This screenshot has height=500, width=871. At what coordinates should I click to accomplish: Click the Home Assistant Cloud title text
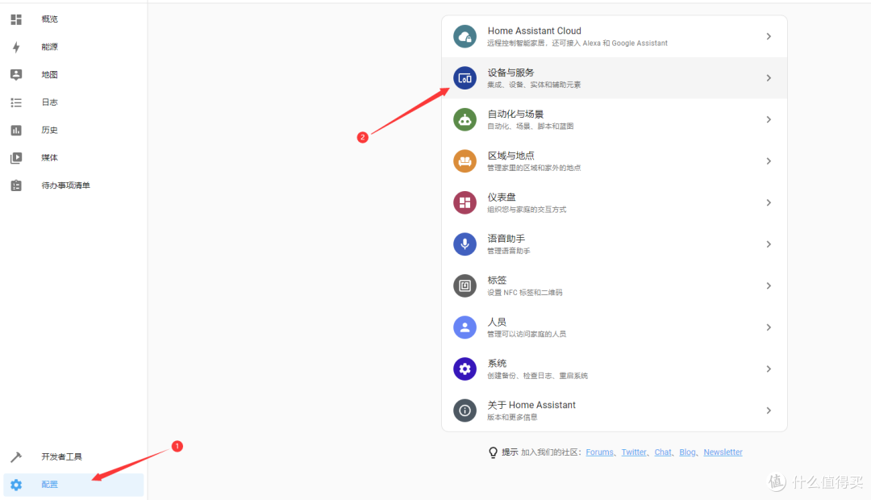(535, 31)
